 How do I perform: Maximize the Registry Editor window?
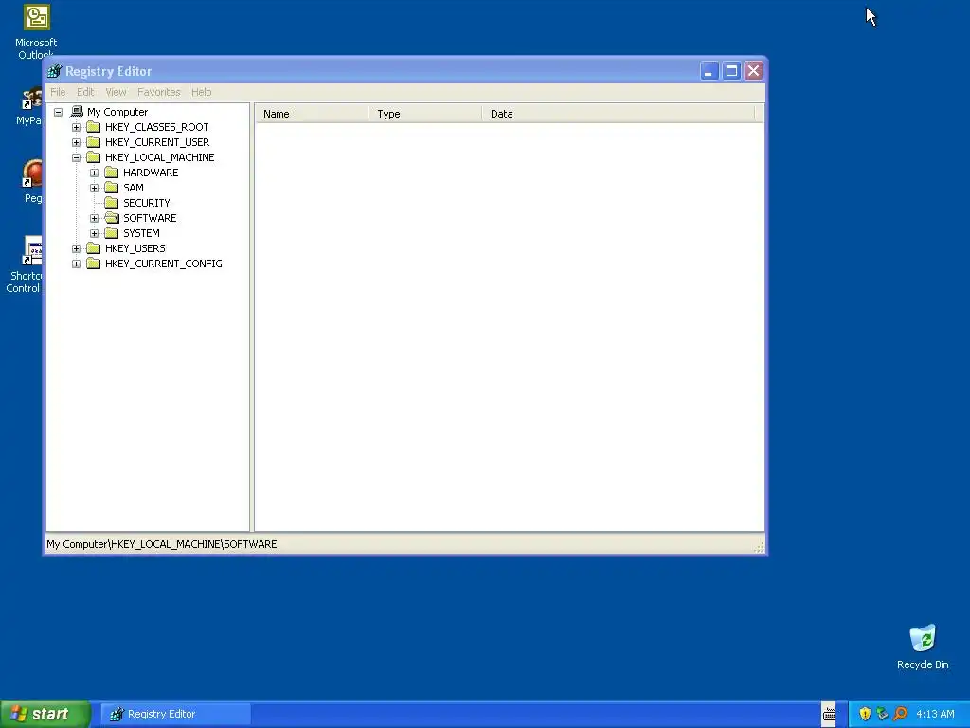[731, 71]
